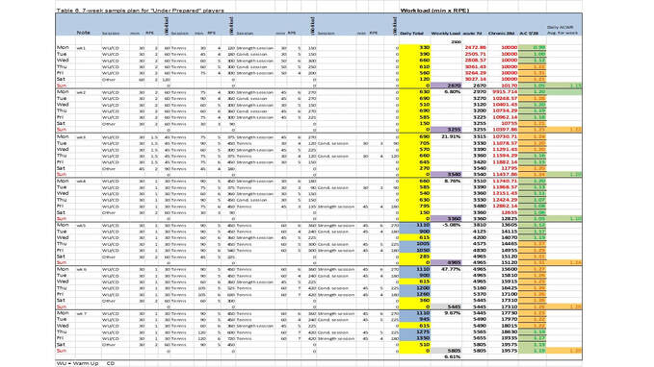654x367 pixels.
Task: Select the 'WU = Warm Up' footnote
Action: tap(78, 363)
